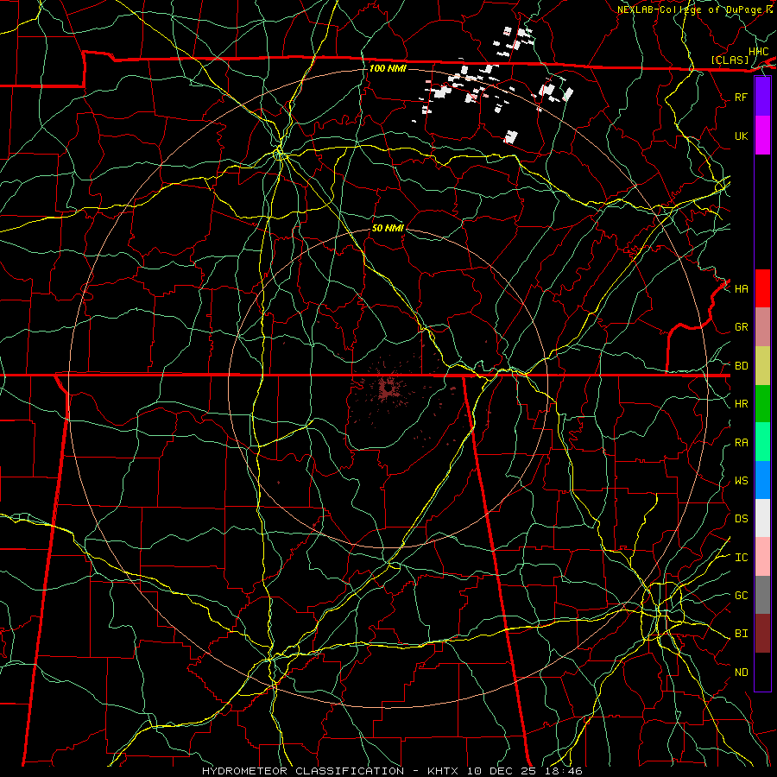This screenshot has height=777, width=777.
Task: Click the HHC product label
Action: pos(758,52)
